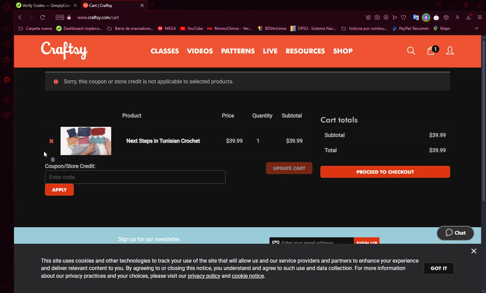Toggle the VPN badge in address bar
The image size is (486, 293).
(60, 17)
